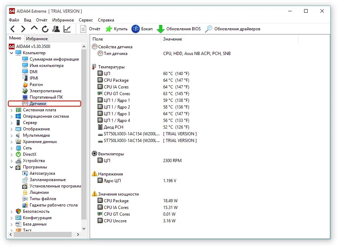Image resolution: width=338 pixels, height=247 pixels.
Task: Go forward with the right arrow toolbar icon
Action: tap(23, 29)
